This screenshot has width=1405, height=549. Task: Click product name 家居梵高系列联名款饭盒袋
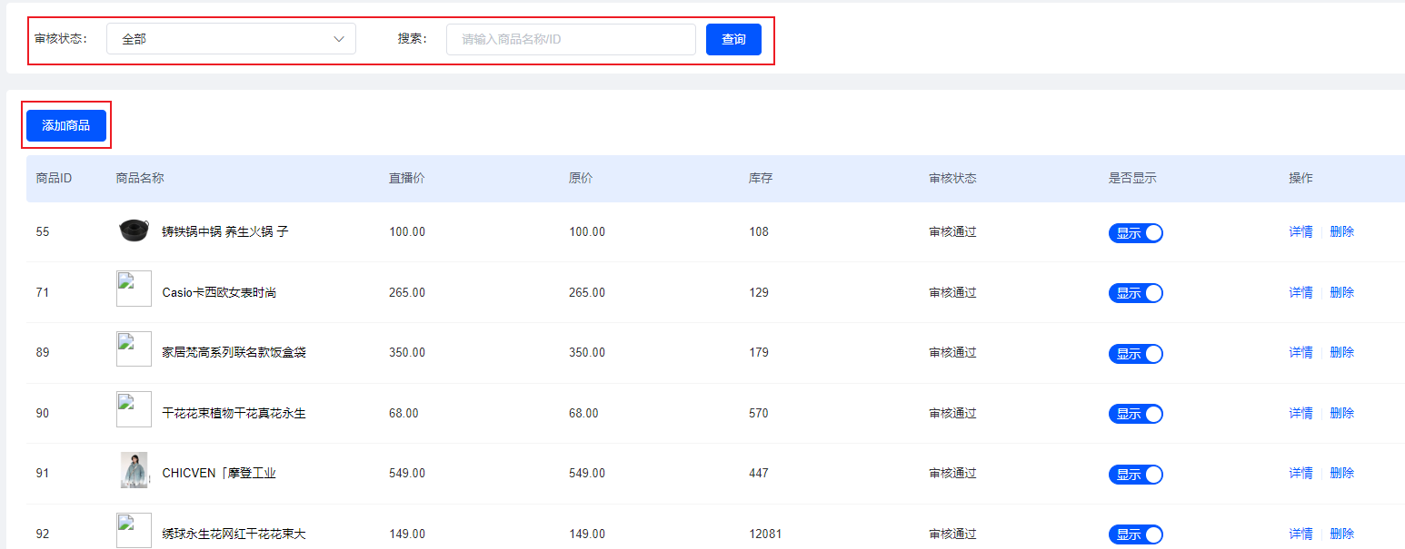[x=234, y=352]
